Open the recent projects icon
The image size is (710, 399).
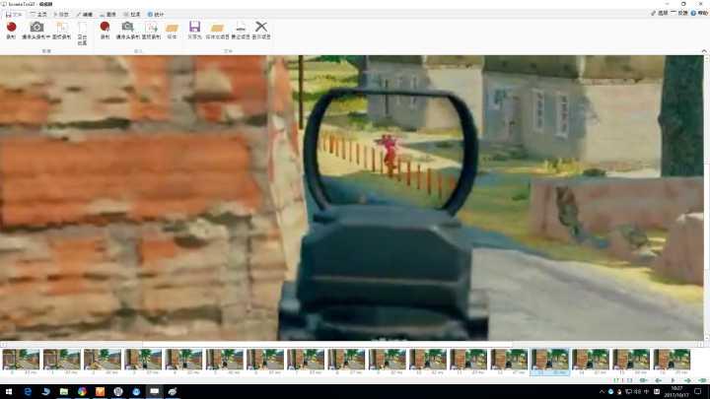click(x=241, y=30)
